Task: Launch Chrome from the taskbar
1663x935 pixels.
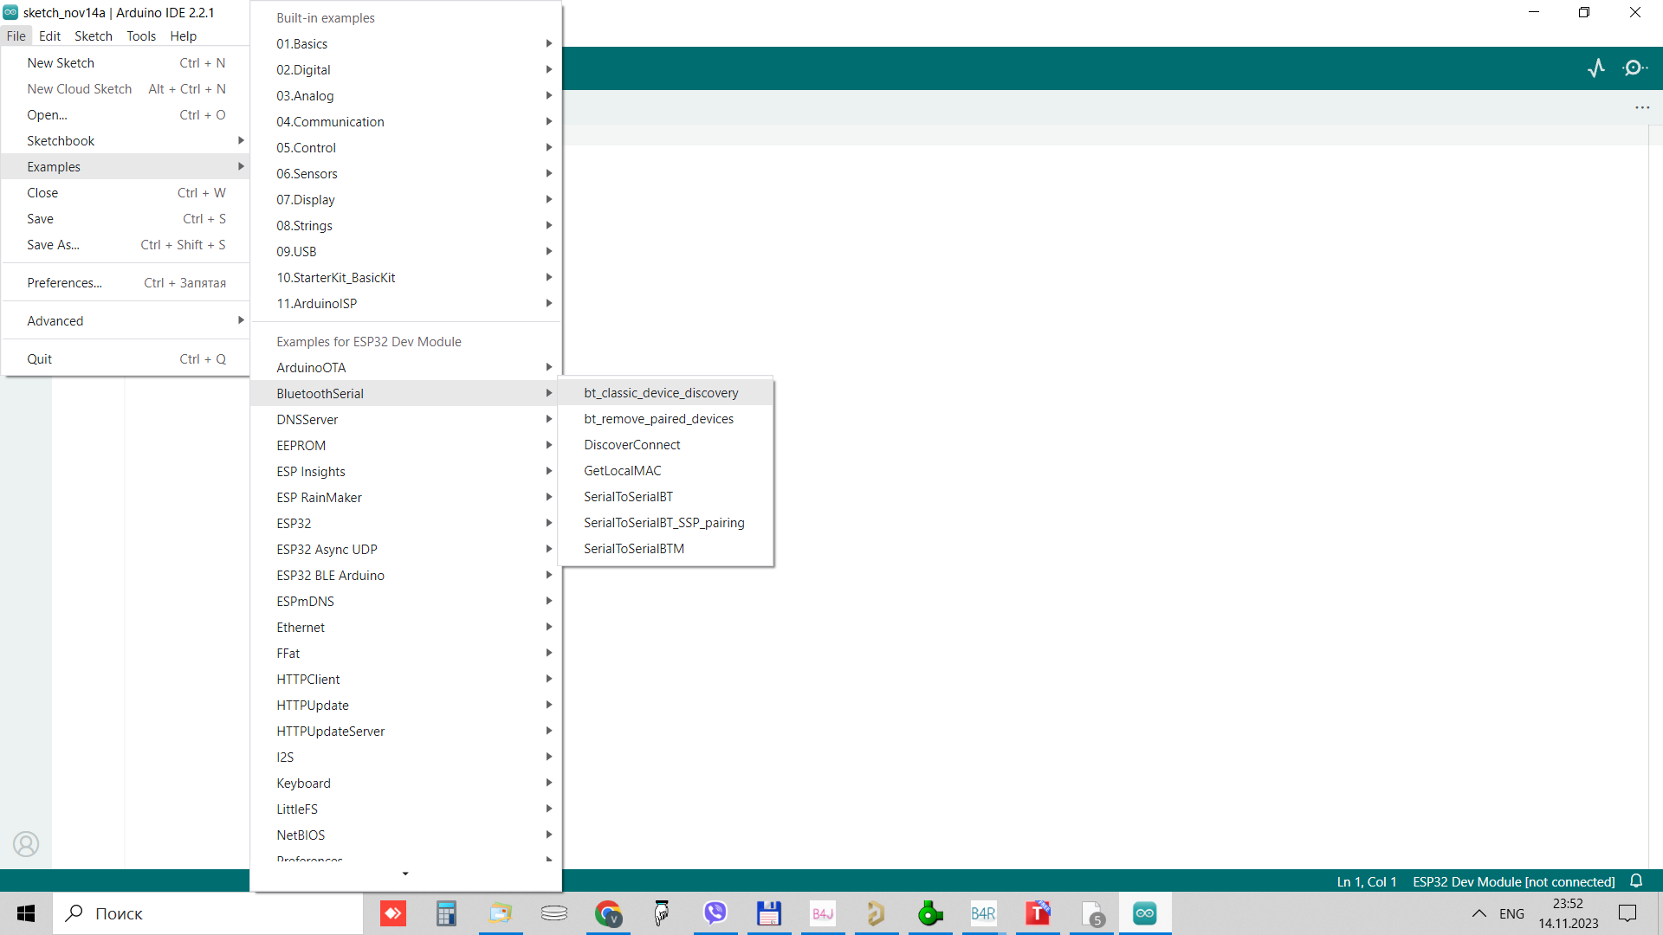Action: tap(608, 913)
